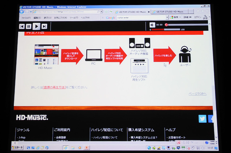The height and width of the screenshot is (153, 231).
Task: Refresh the page with the refresh icon
Action: tap(111, 12)
